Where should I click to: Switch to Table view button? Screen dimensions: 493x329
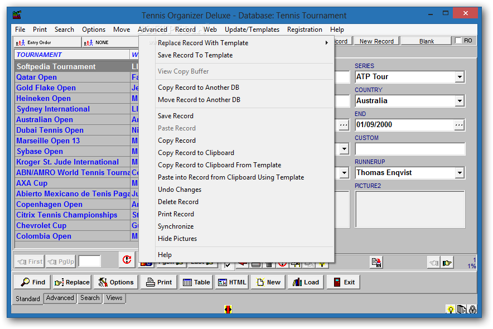[196, 282]
